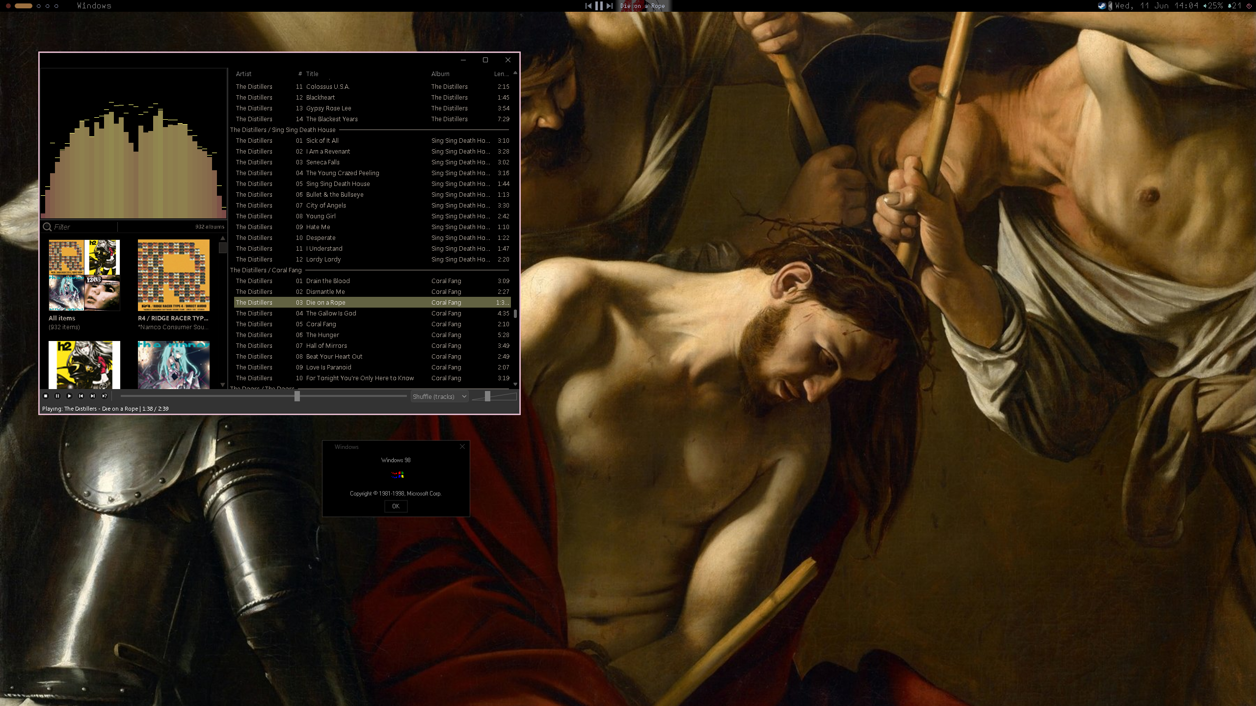Viewport: 1256px width, 706px height.
Task: Sort by the Artist column header
Action: (x=243, y=74)
